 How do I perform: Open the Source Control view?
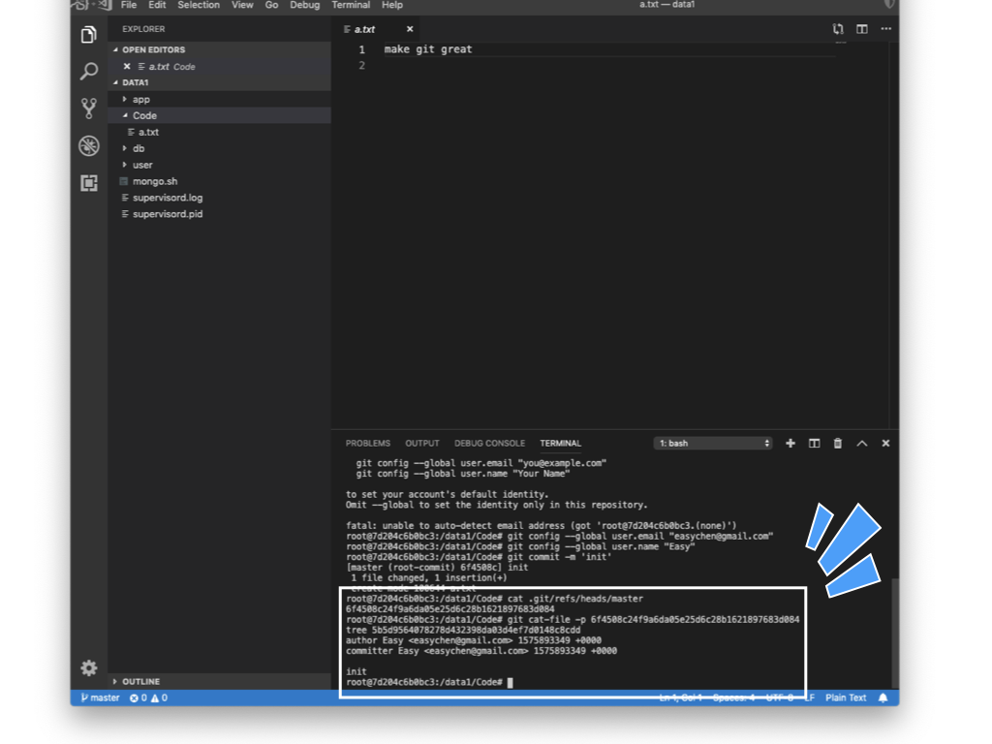pyautogui.click(x=88, y=108)
